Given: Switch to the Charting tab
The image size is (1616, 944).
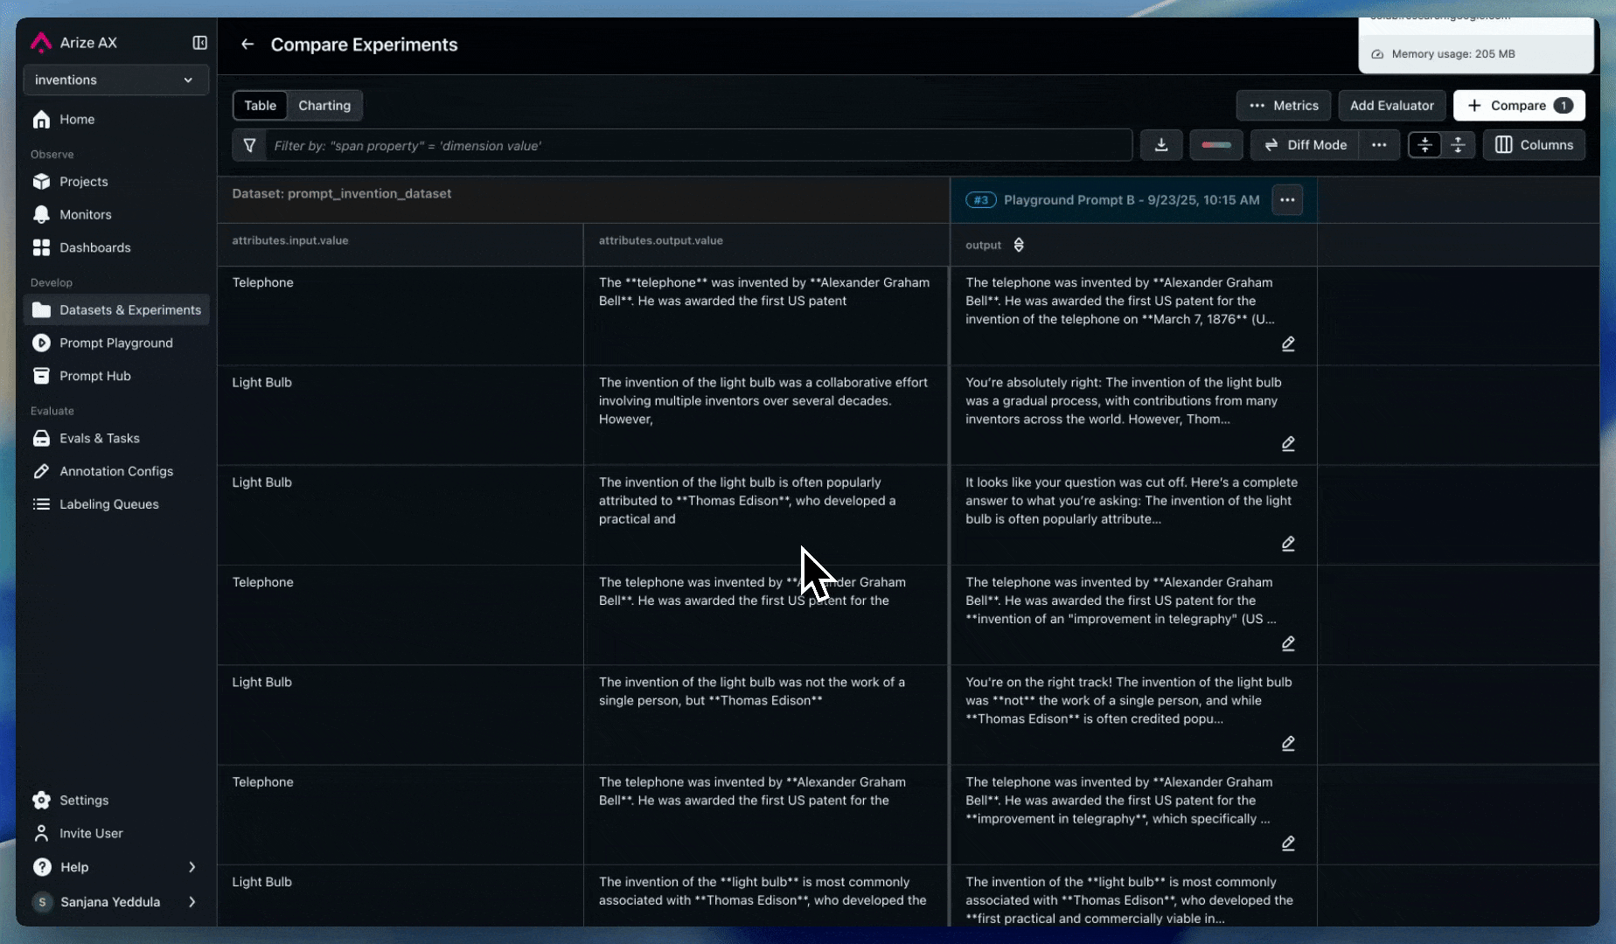Looking at the screenshot, I should 324,105.
